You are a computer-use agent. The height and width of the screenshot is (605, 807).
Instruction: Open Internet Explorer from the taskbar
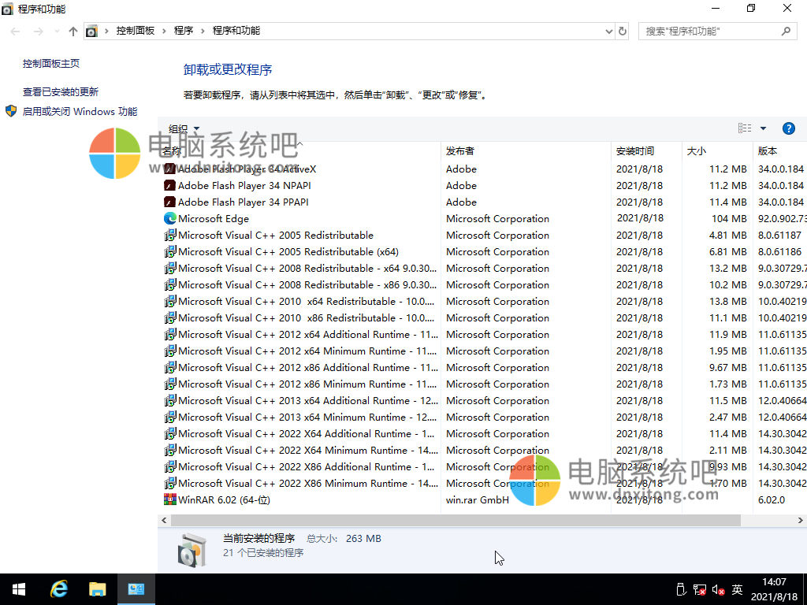(59, 588)
